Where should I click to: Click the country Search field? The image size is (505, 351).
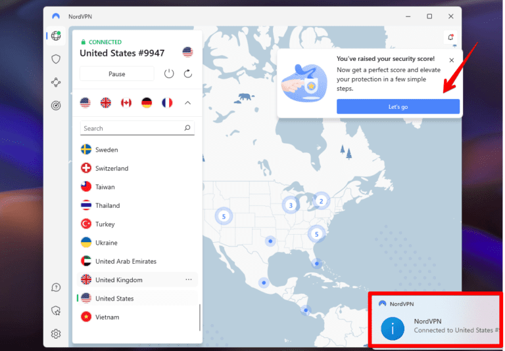(x=137, y=128)
